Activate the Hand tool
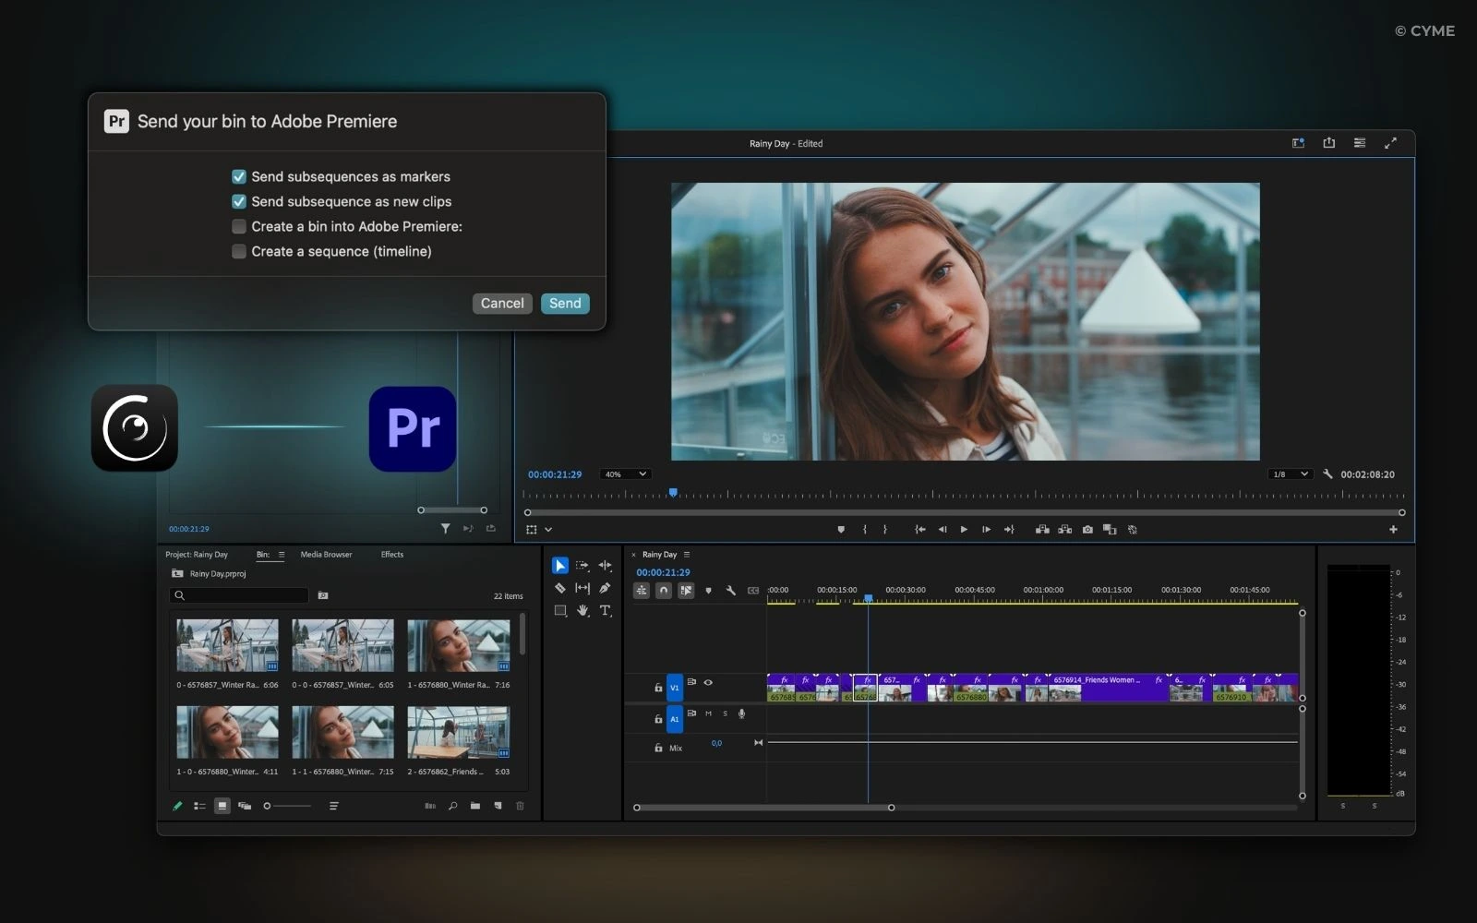Viewport: 1477px width, 923px height. tap(582, 610)
